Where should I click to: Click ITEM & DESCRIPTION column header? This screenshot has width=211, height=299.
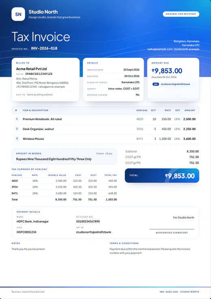tap(35, 110)
